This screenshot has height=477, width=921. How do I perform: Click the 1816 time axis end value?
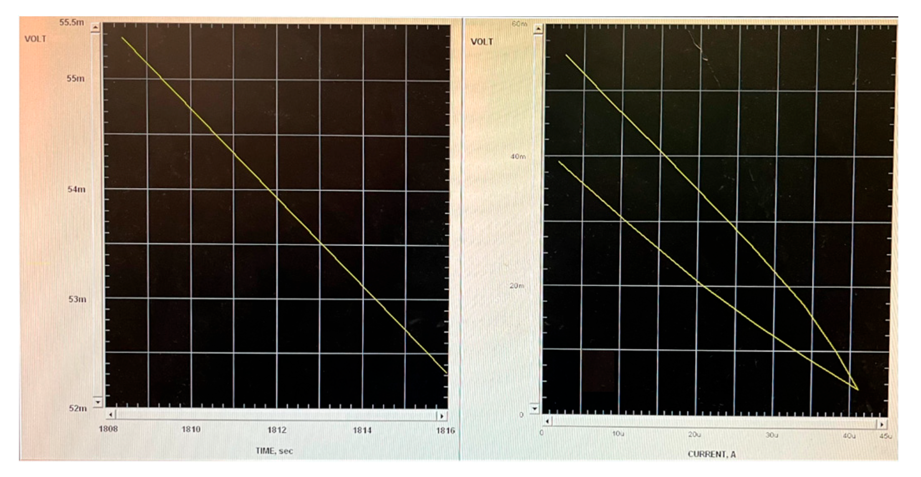pos(445,431)
